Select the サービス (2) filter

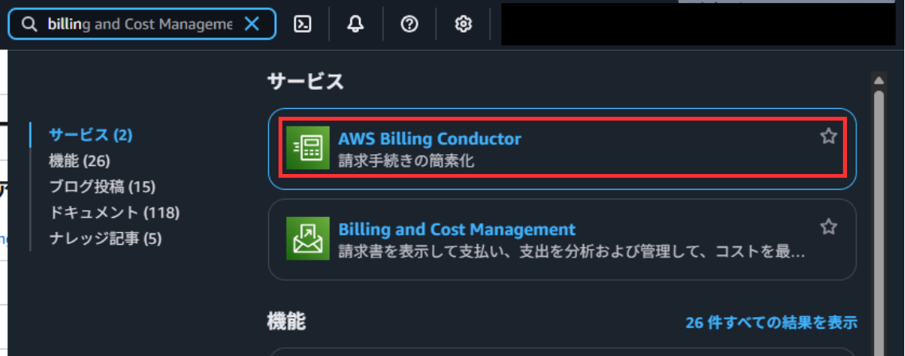click(x=91, y=135)
